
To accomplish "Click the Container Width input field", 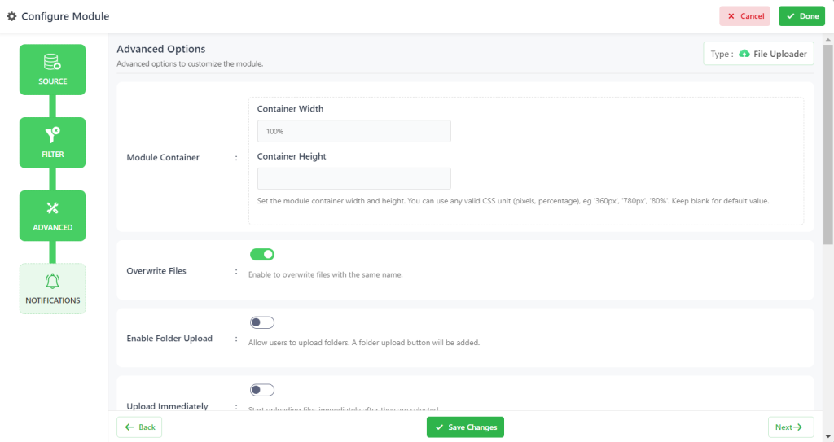I will pyautogui.click(x=353, y=131).
